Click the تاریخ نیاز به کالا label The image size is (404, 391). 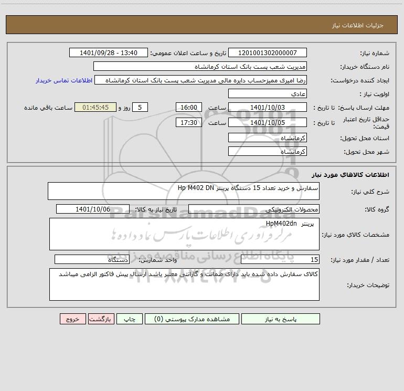coord(156,209)
